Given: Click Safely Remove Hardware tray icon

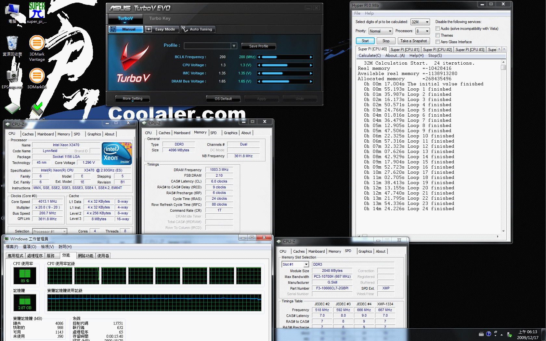Looking at the screenshot, I should tap(509, 335).
